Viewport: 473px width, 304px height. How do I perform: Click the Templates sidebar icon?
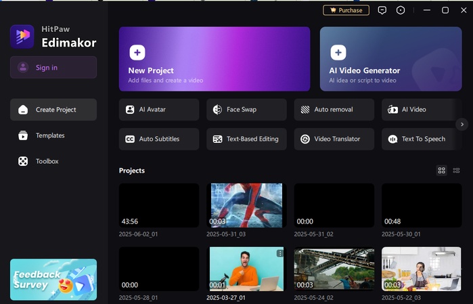tap(23, 135)
